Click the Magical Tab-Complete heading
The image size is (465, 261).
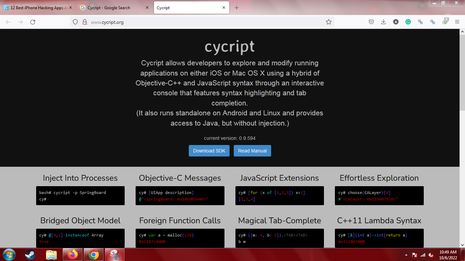[x=279, y=221]
